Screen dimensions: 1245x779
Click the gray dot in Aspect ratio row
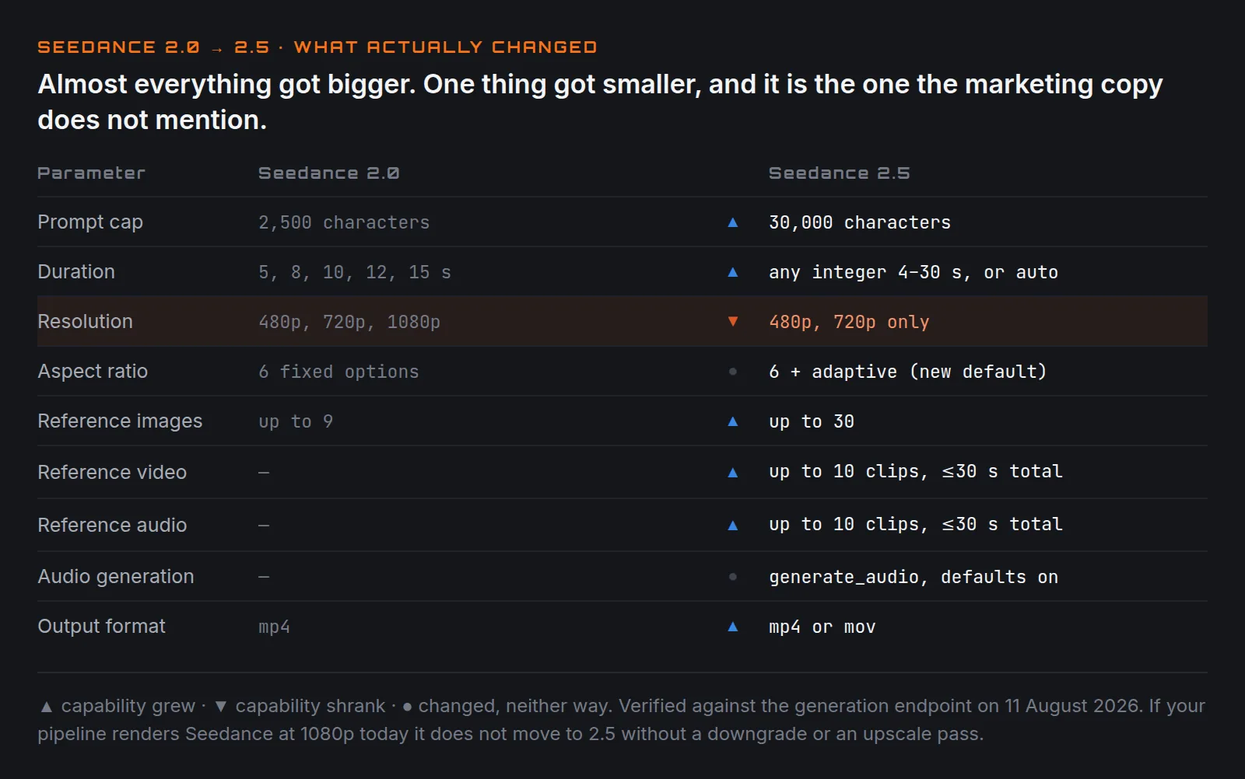(x=732, y=372)
